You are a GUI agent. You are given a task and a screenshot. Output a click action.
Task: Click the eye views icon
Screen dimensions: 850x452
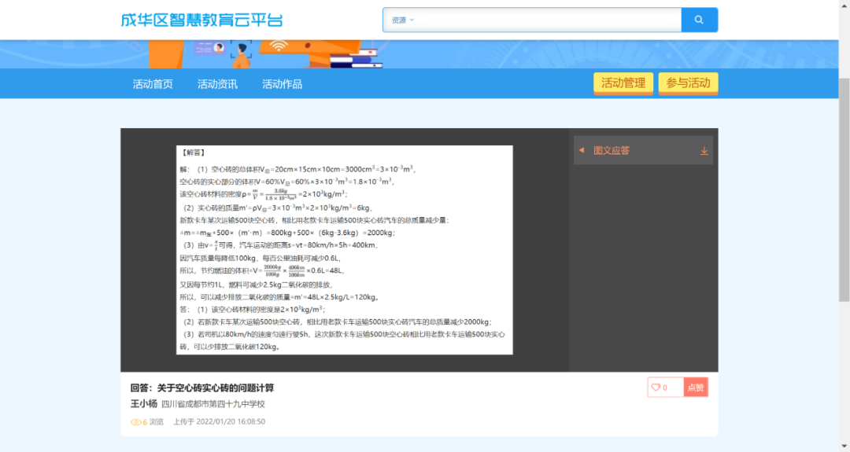point(135,422)
